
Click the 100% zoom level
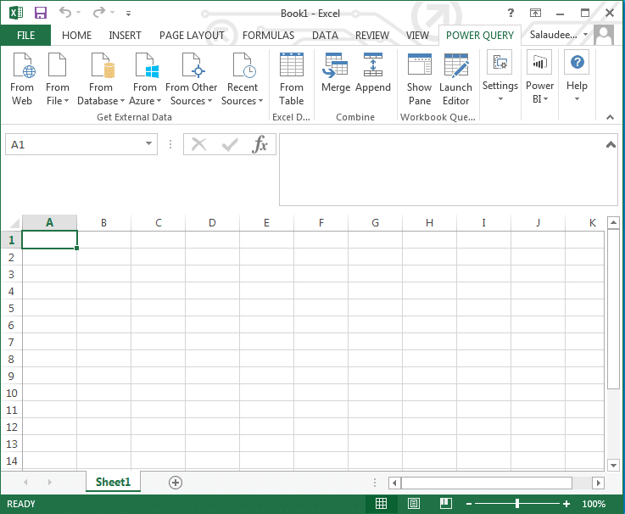[594, 504]
